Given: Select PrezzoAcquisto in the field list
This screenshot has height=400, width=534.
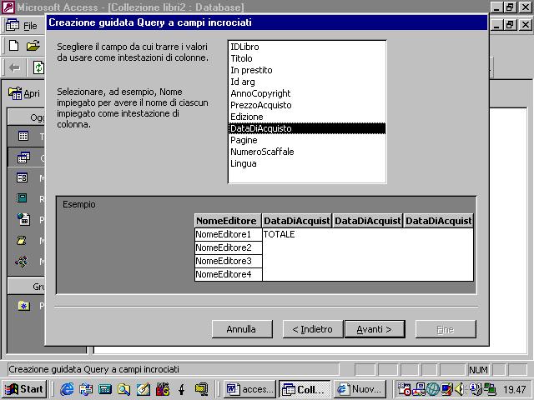Looking at the screenshot, I should [x=307, y=105].
